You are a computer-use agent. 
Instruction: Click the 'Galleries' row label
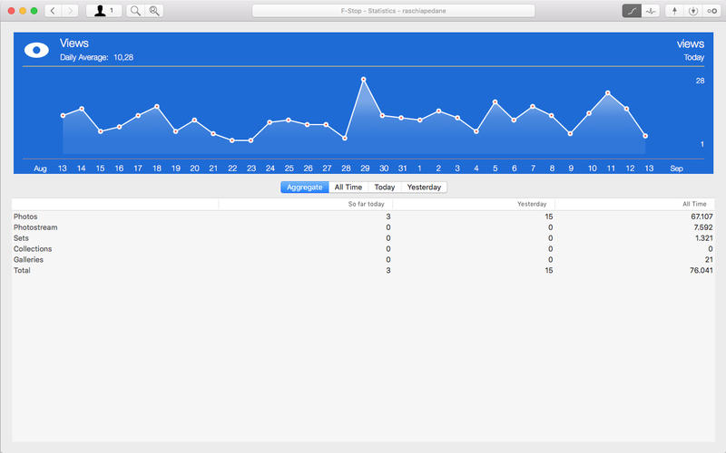pos(28,260)
